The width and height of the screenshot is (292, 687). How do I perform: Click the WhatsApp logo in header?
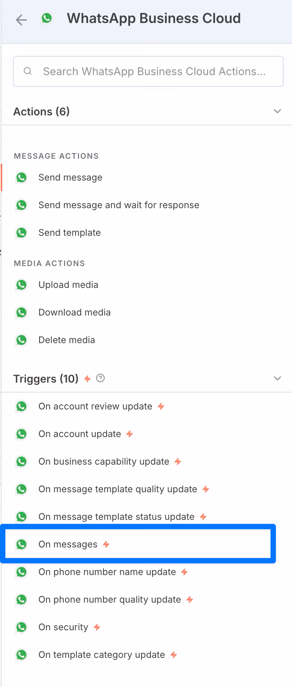click(x=47, y=18)
